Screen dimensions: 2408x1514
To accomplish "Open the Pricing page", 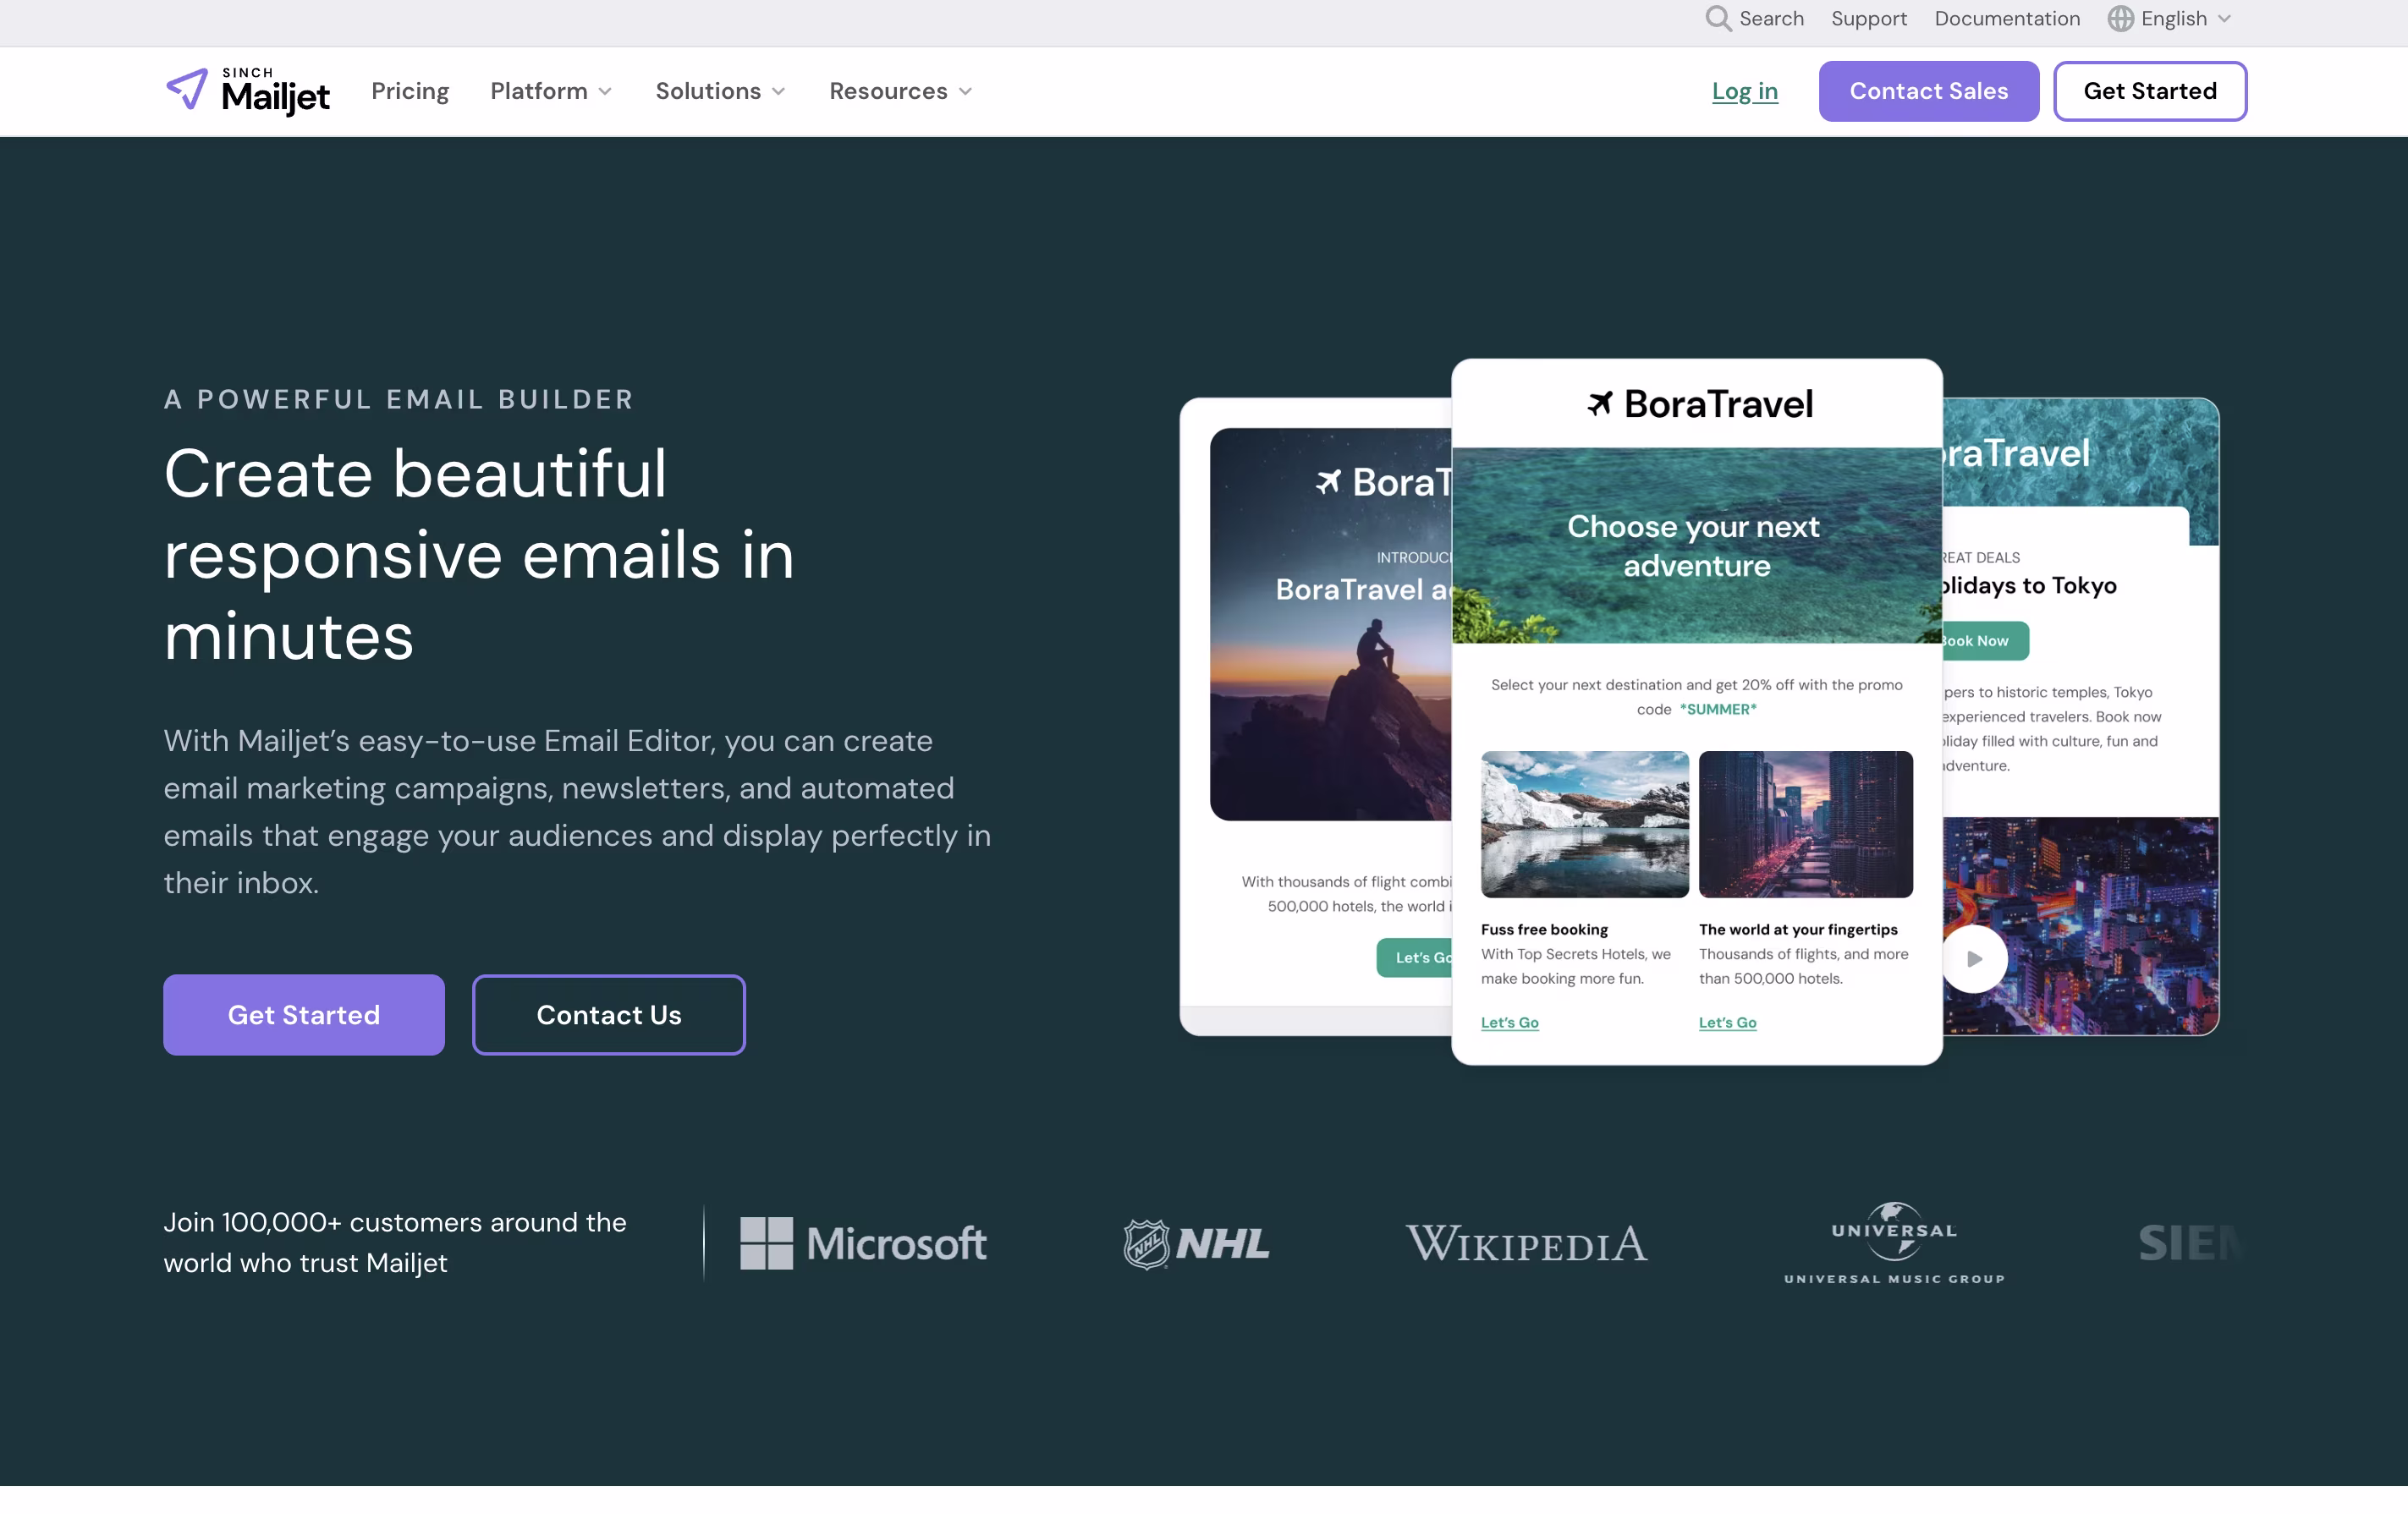I will pyautogui.click(x=410, y=91).
